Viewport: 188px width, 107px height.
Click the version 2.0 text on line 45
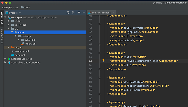click(126, 36)
